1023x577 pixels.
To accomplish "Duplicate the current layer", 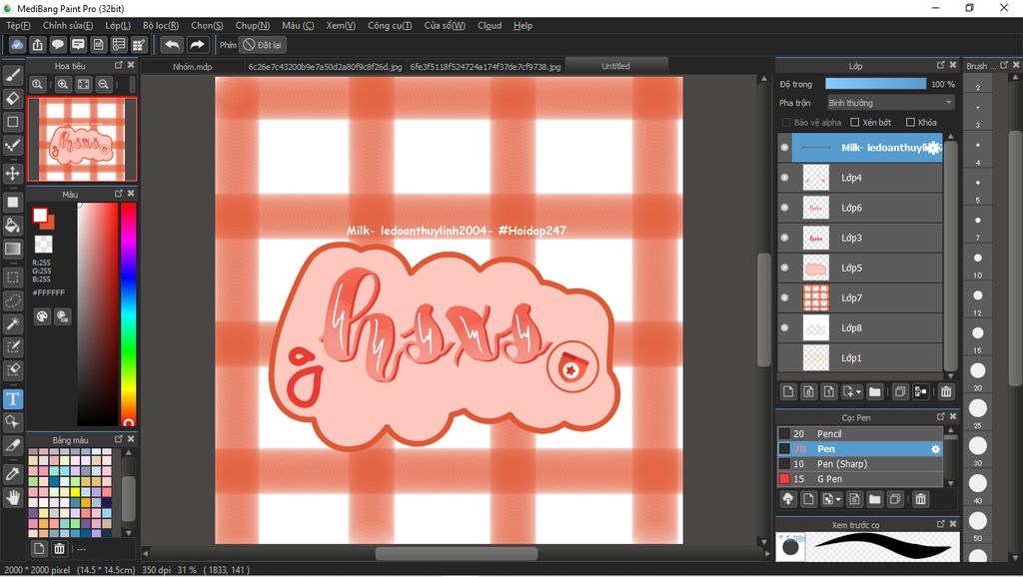I will [x=900, y=392].
